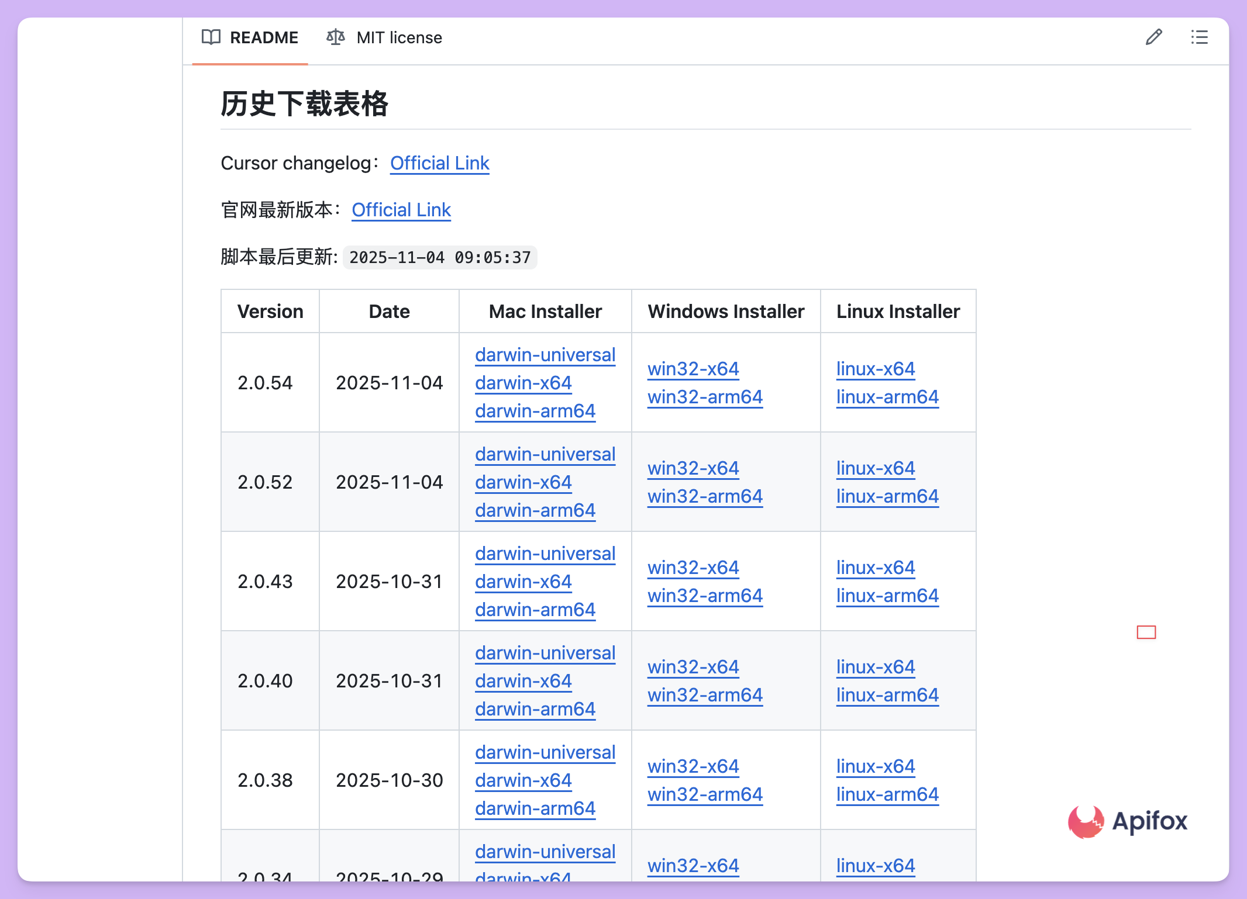Viewport: 1247px width, 899px height.
Task: Download darwin-x64 for version 2.0.43
Action: pyautogui.click(x=523, y=582)
